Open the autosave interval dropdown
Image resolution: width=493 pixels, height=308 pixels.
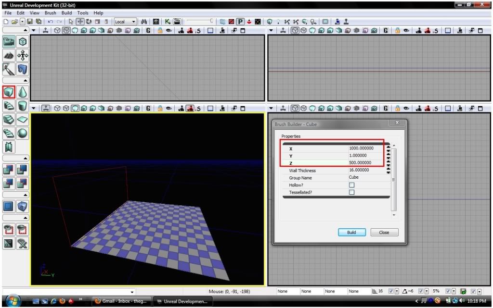point(480,292)
